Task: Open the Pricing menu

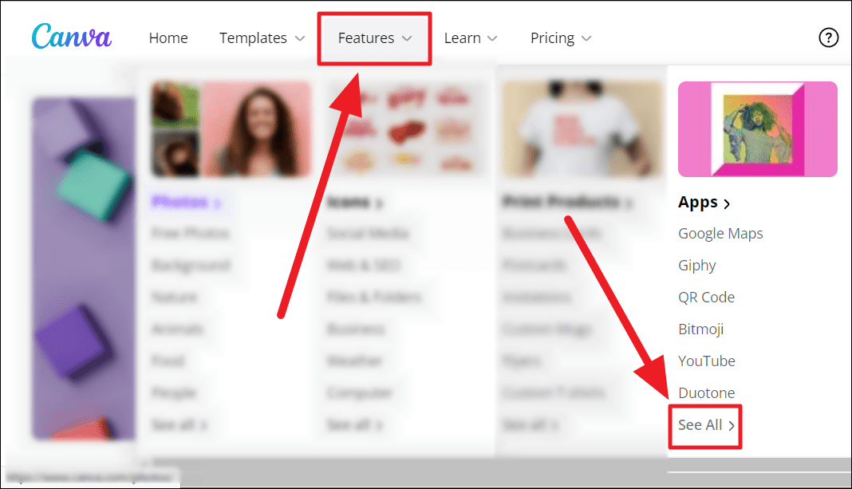Action: pyautogui.click(x=561, y=38)
